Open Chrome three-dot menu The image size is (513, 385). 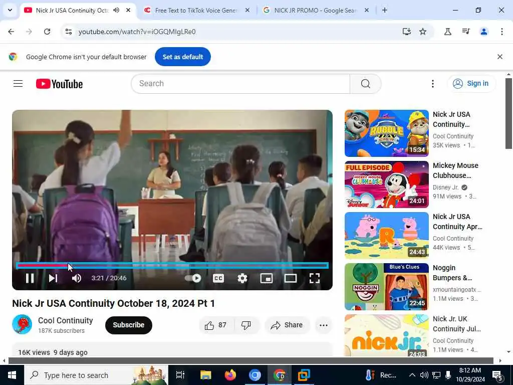[501, 32]
